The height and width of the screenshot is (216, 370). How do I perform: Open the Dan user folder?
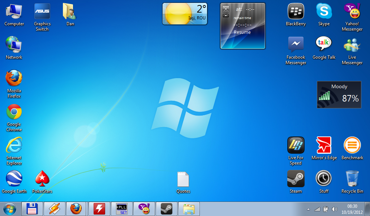click(70, 14)
